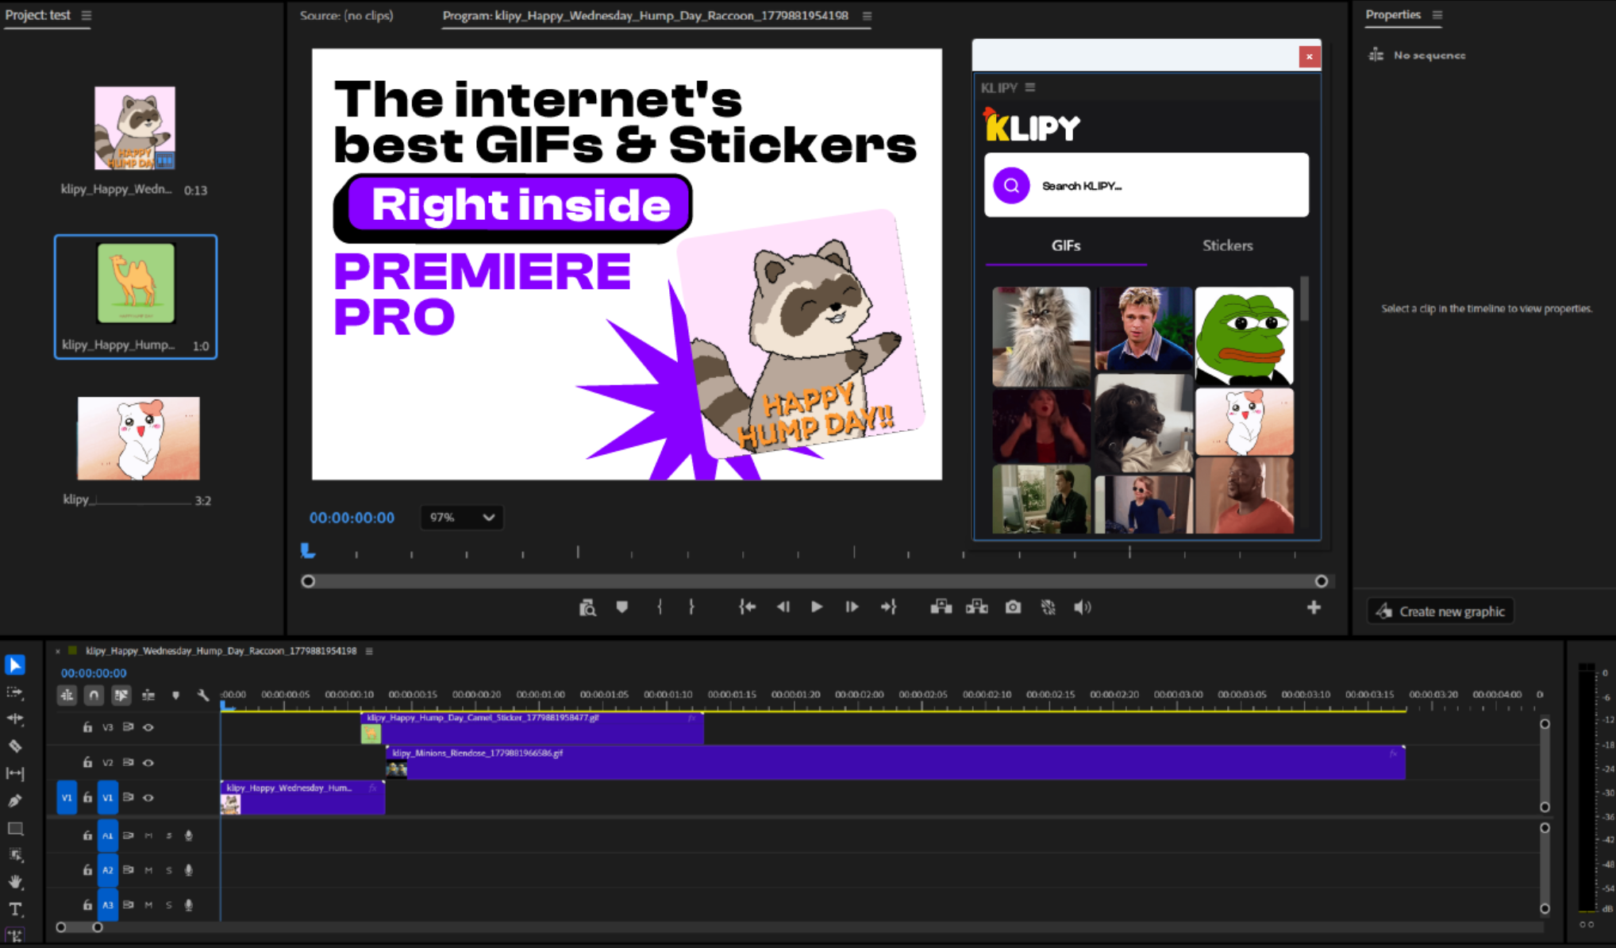Open the KLIPY panel menu

pos(1030,87)
